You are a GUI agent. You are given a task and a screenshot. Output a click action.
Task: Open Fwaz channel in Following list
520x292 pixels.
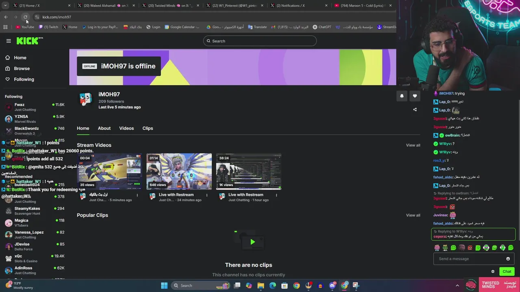(x=35, y=107)
